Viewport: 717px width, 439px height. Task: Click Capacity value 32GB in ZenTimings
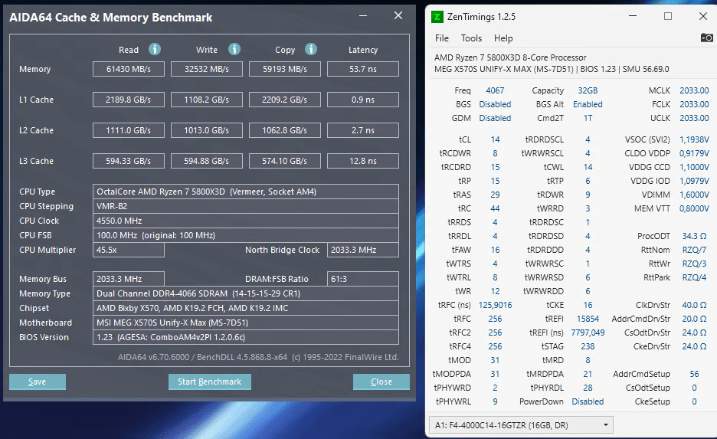coord(588,90)
